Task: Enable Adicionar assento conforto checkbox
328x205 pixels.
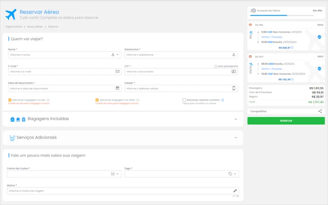Action: 184,100
